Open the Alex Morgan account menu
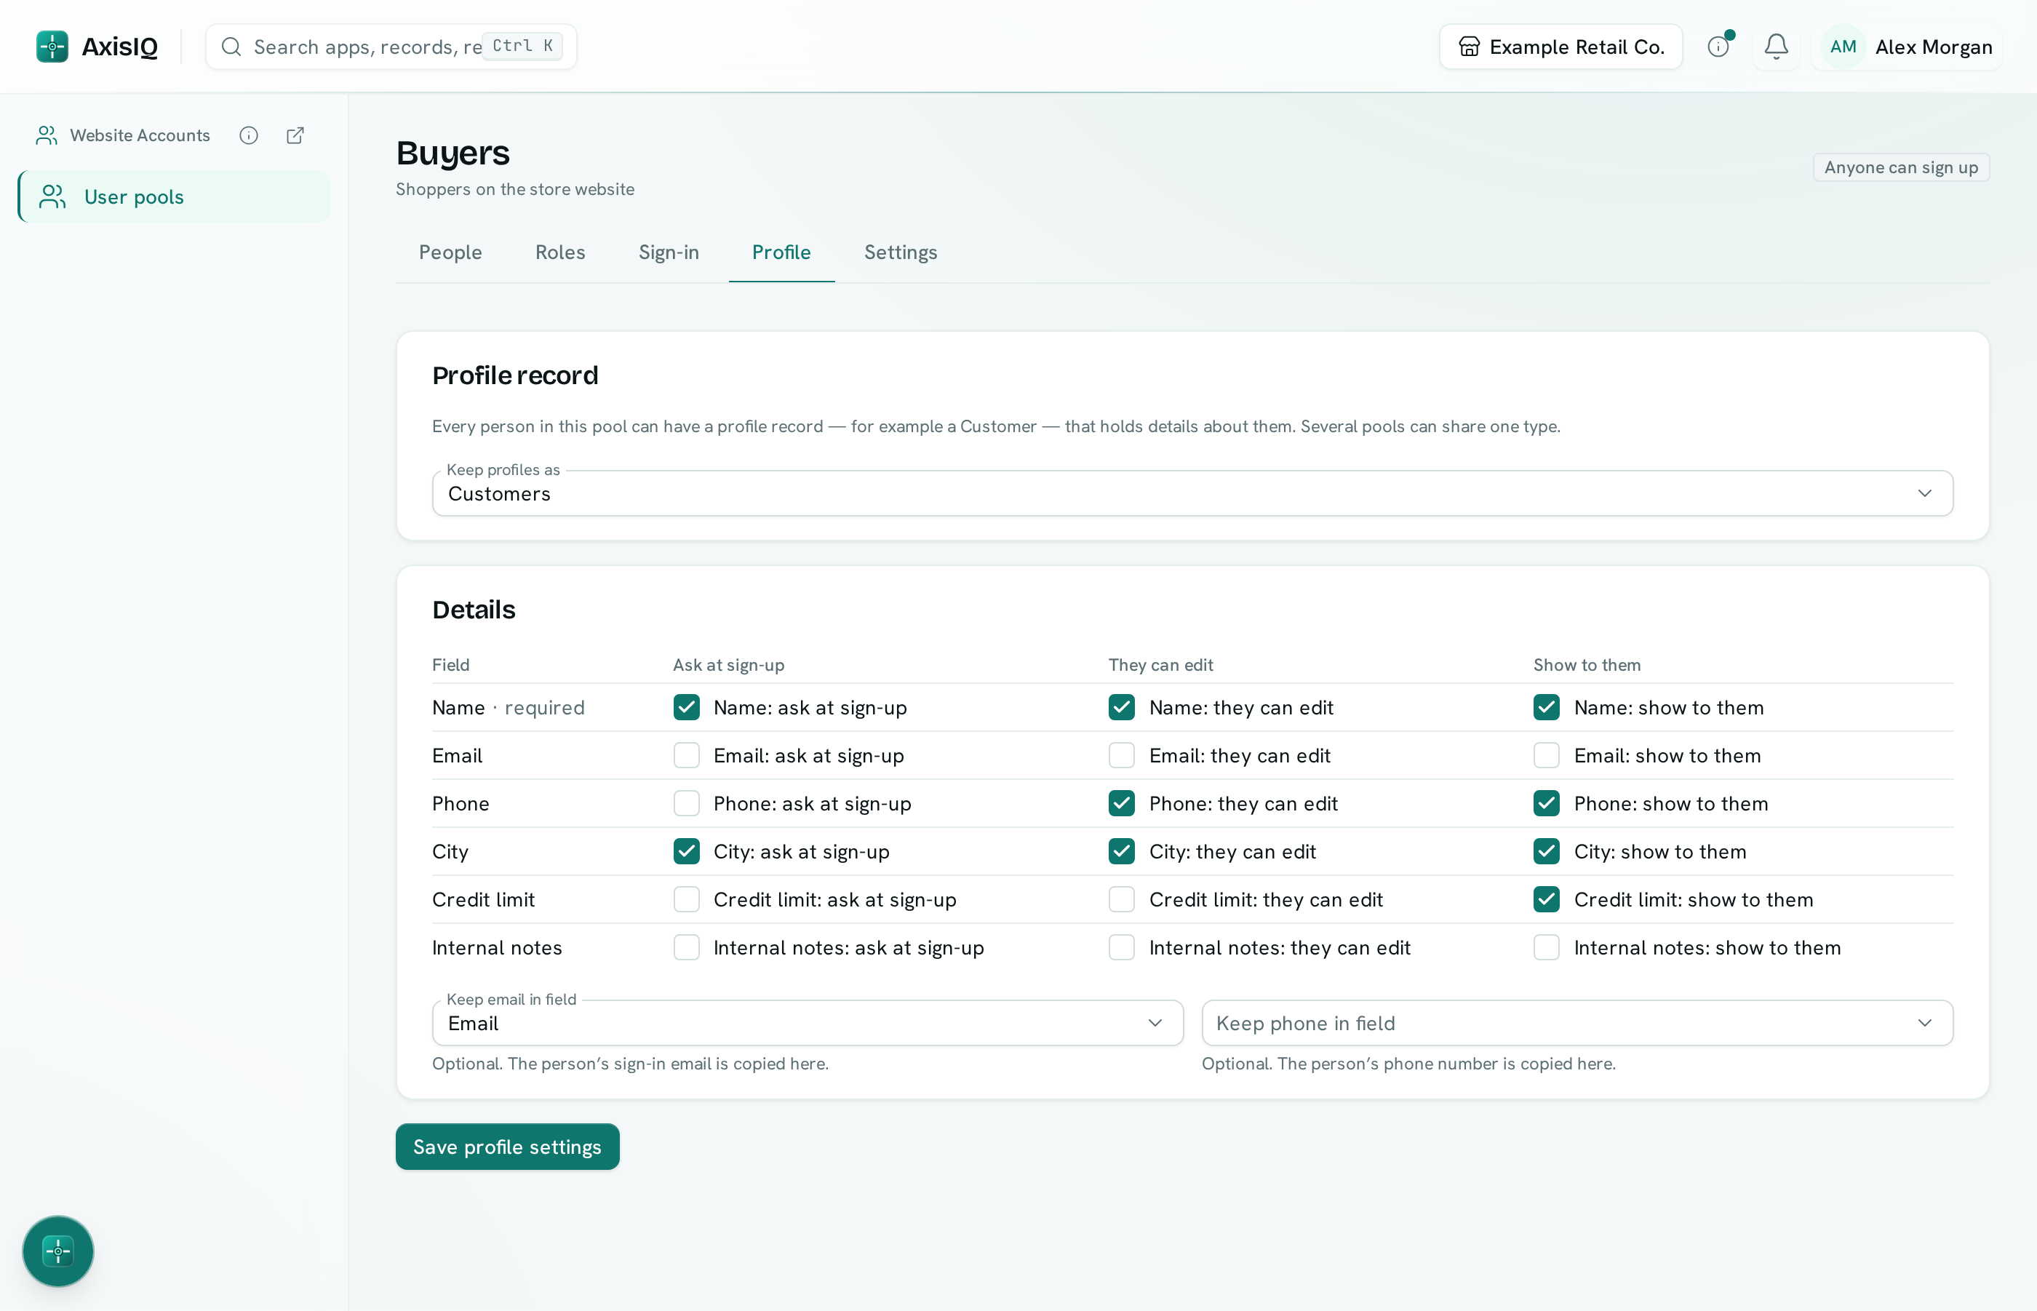The height and width of the screenshot is (1311, 2037). coord(1907,47)
